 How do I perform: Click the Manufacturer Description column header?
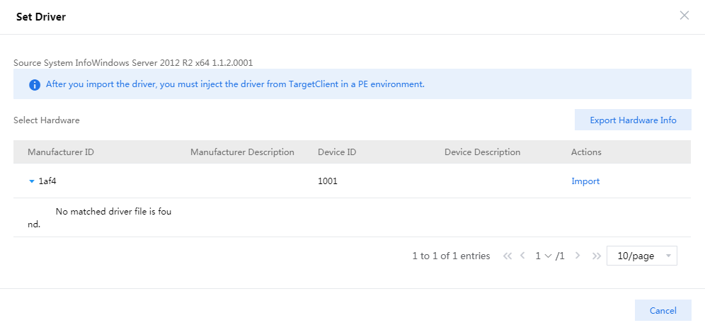click(242, 152)
